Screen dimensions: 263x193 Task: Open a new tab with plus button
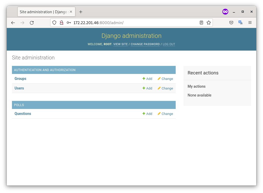(x=81, y=12)
